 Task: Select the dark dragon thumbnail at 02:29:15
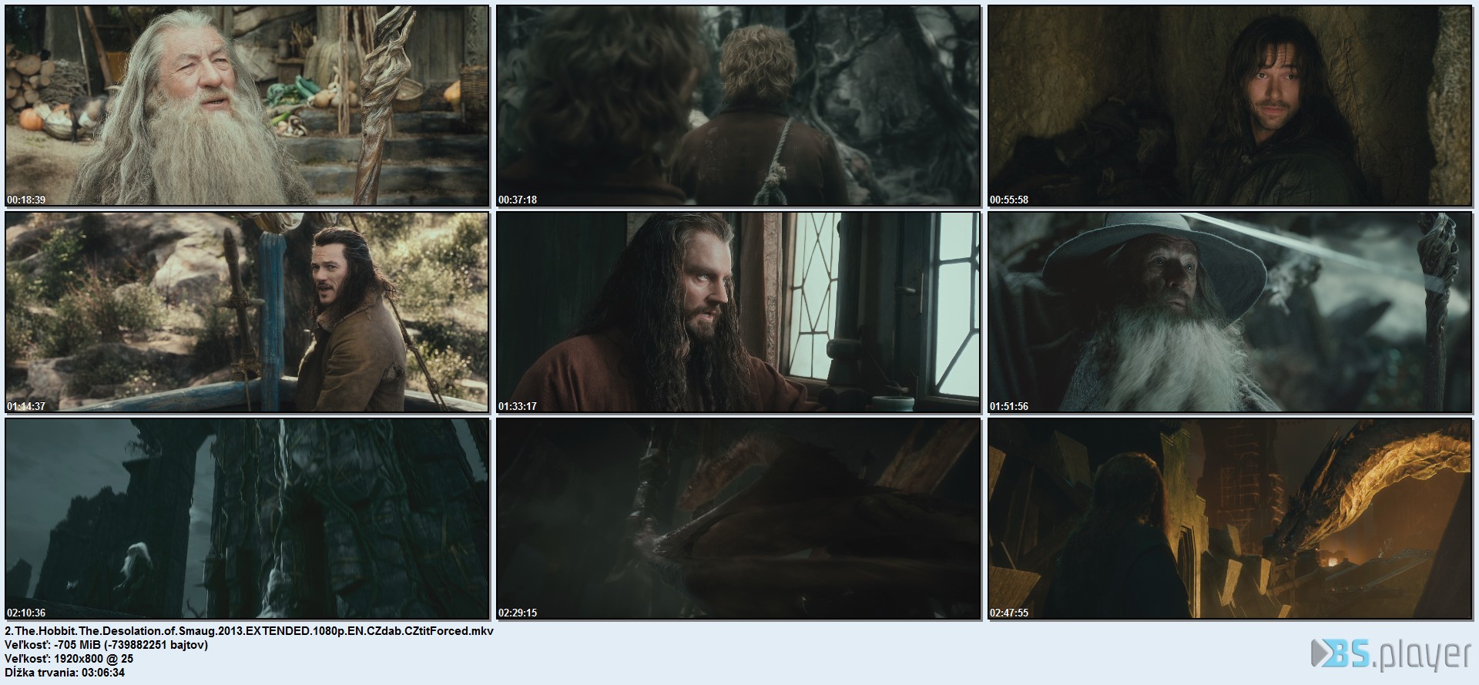click(738, 518)
